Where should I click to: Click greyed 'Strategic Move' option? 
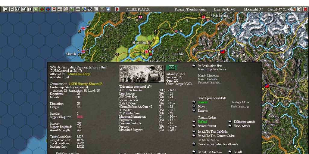240,102
